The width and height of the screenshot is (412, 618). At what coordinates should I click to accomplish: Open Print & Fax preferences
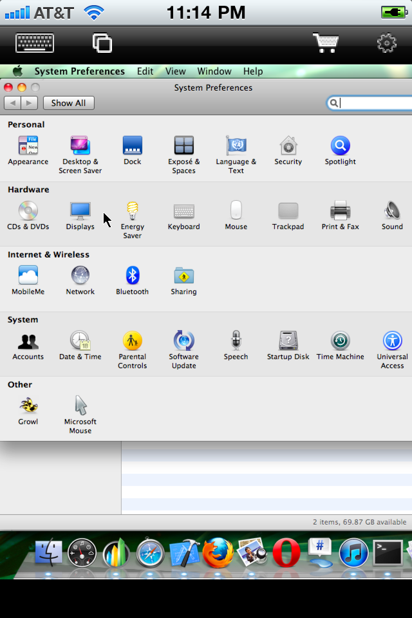341,216
